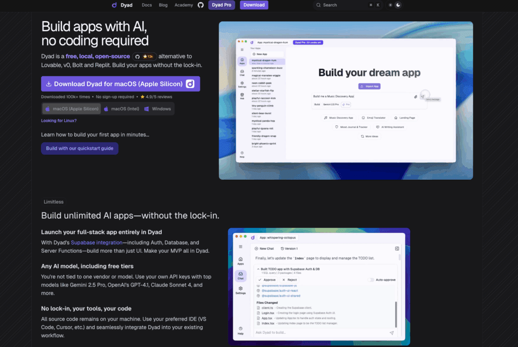The width and height of the screenshot is (518, 347).
Task: Click the Approve button
Action: [x=267, y=280]
